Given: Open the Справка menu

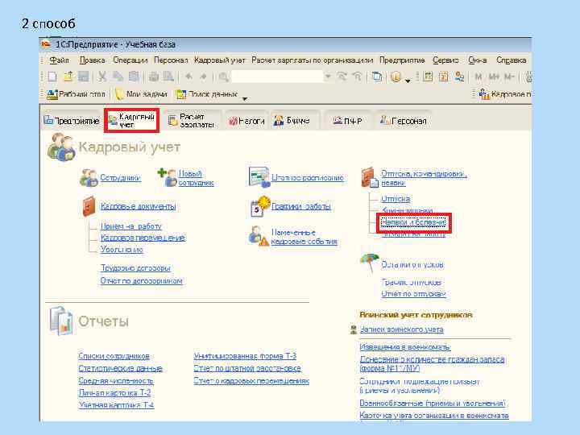Looking at the screenshot, I should 512,60.
